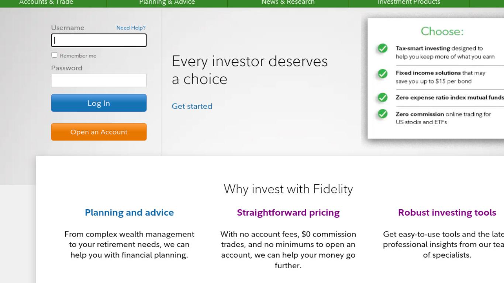Click the blue Log In button
Screen dimensions: 504x283
[x=99, y=103]
